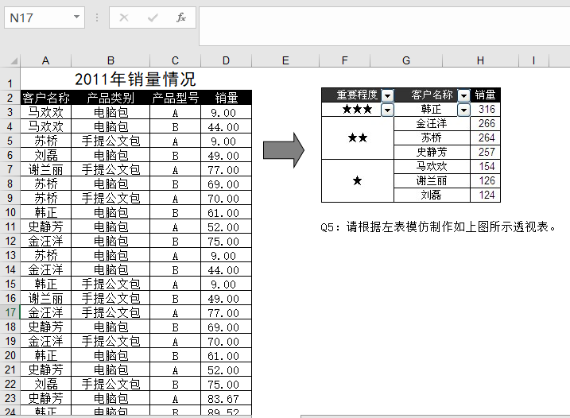Click cell 谢兰丽 in row 7

click(x=46, y=169)
